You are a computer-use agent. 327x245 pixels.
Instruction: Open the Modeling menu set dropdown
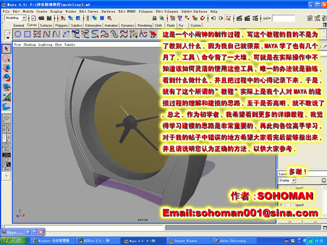(x=24, y=18)
